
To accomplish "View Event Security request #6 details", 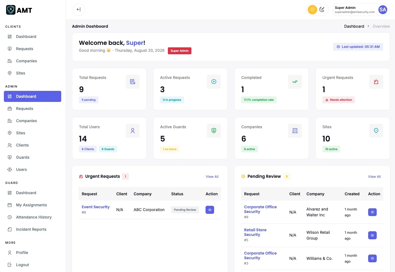I will pos(210,210).
